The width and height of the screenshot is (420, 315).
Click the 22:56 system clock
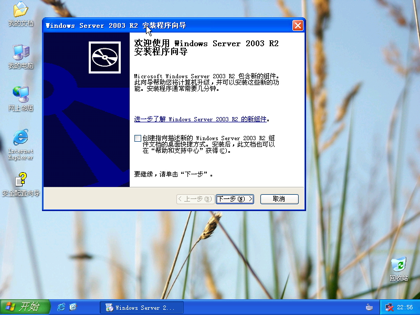tap(405, 307)
